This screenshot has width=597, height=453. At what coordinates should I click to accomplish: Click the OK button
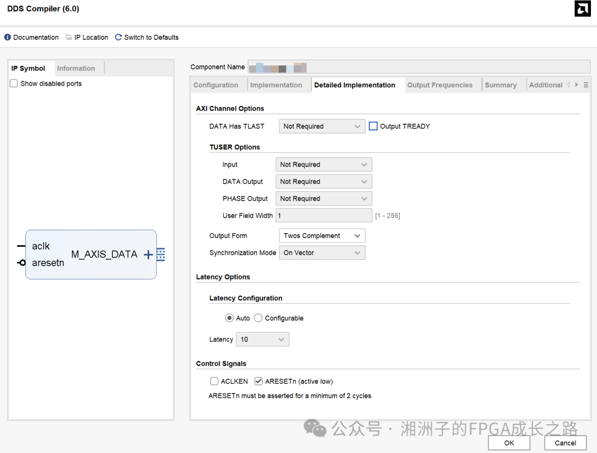(x=509, y=443)
